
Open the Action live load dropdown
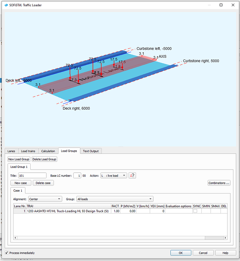pos(114,176)
